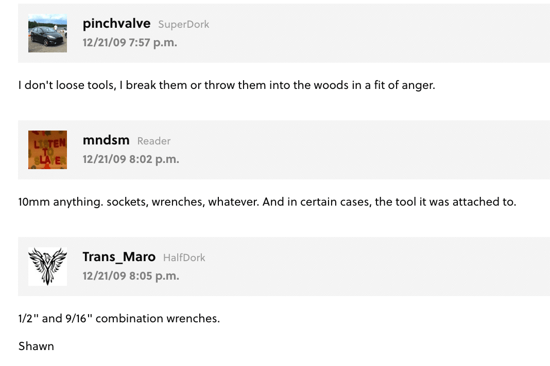Select the 8:02 p.m. post timestamp
The width and height of the screenshot is (550, 366).
coord(131,159)
